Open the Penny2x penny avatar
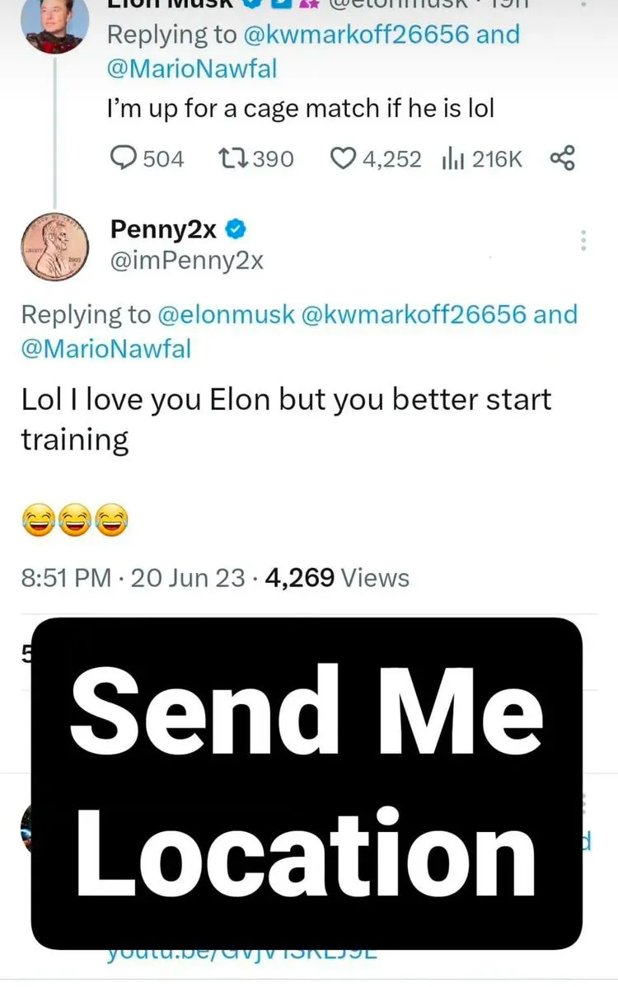The image size is (618, 987). [54, 246]
